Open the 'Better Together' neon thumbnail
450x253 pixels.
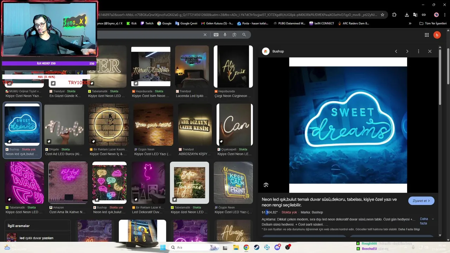(x=189, y=183)
